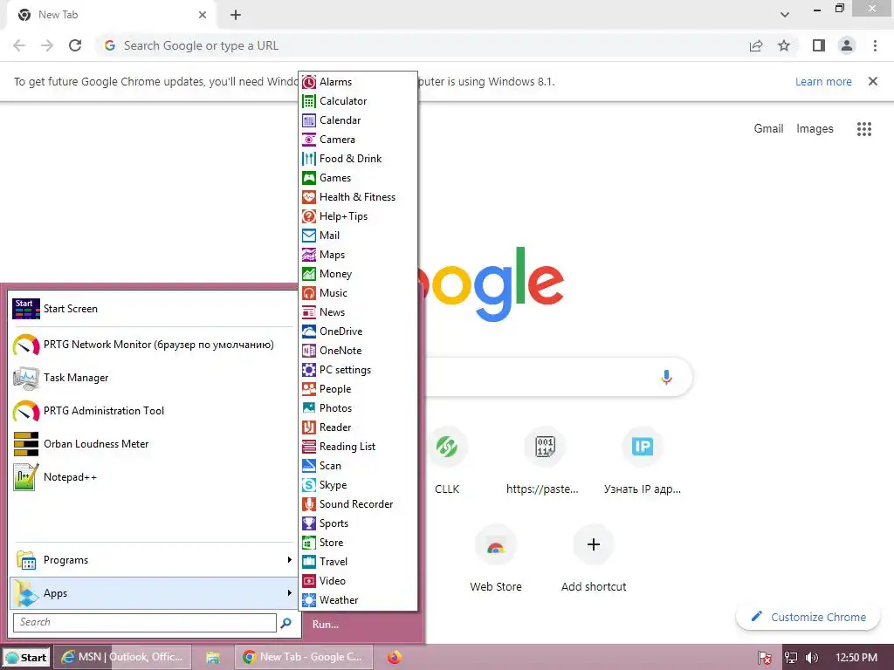
Task: Click the Customize Chrome button
Action: 808,617
